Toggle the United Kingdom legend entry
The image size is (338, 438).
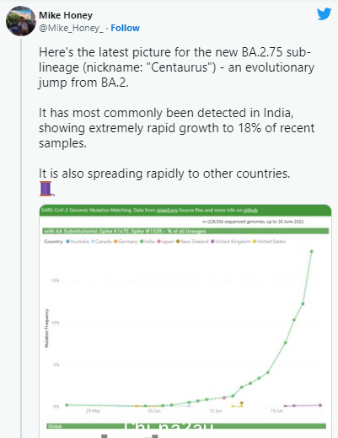(x=231, y=242)
